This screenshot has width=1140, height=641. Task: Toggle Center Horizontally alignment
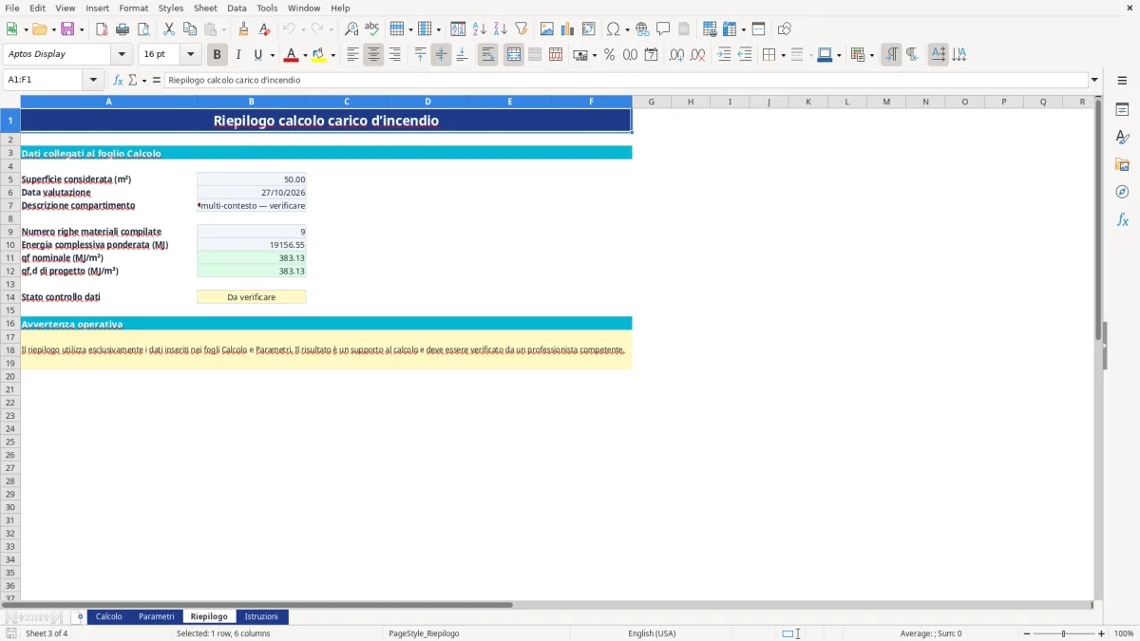pos(373,55)
